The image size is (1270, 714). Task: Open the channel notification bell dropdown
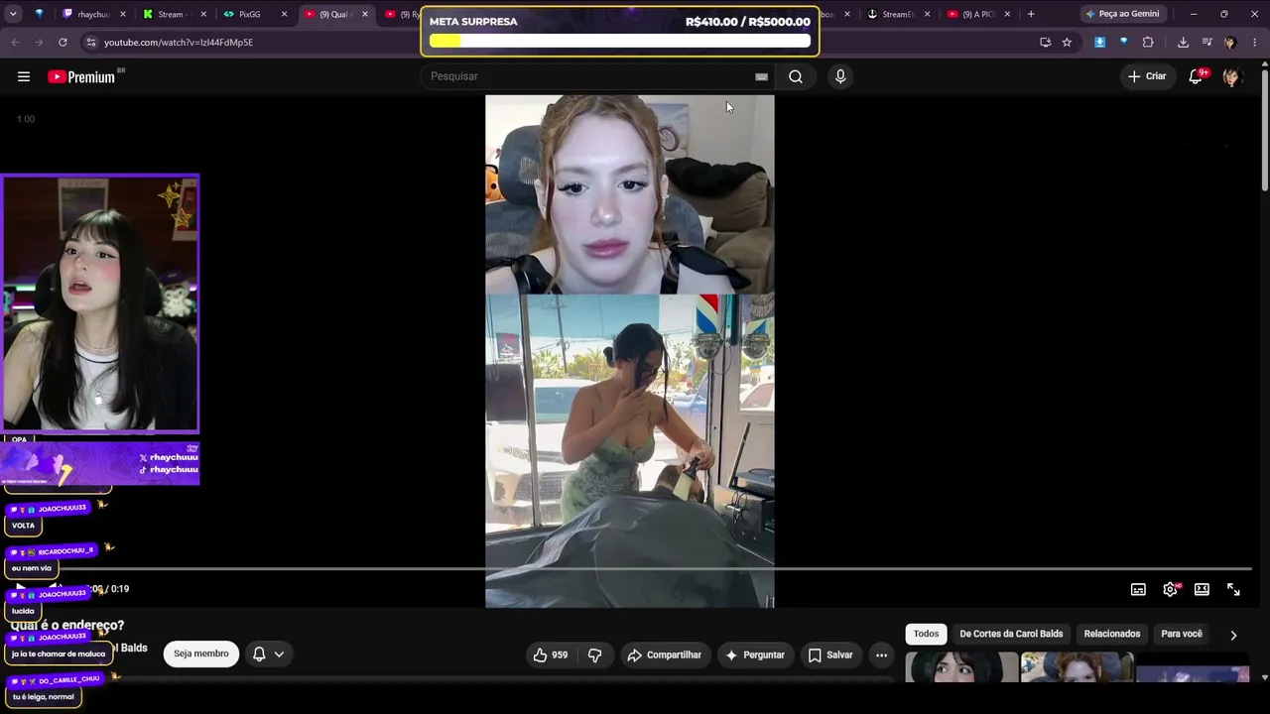pyautogui.click(x=267, y=654)
